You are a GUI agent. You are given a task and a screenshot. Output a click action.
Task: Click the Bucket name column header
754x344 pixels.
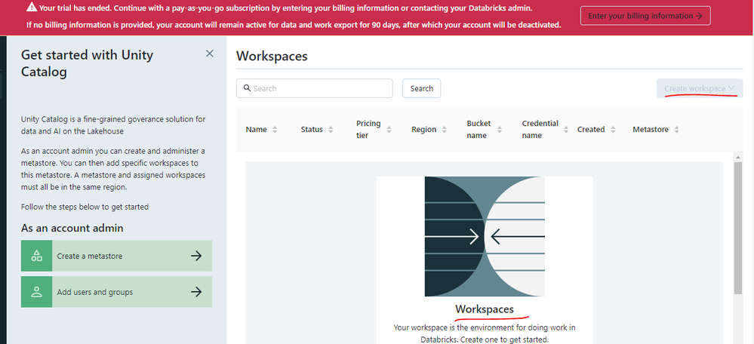479,129
